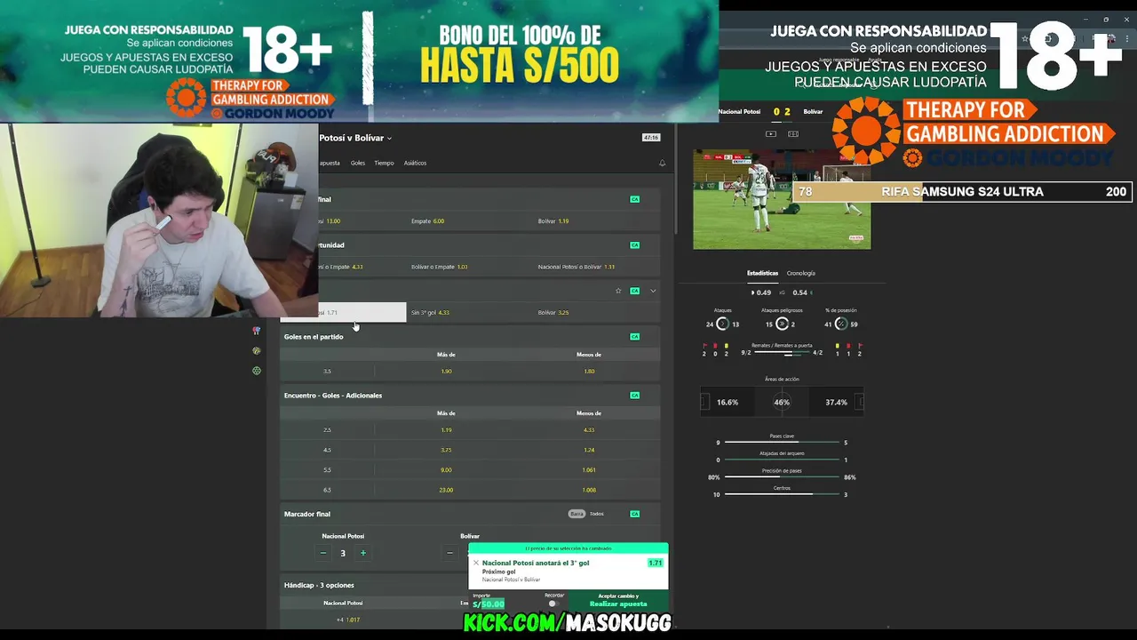Screen dimensions: 1137x640
Task: Click the 46% middle action area
Action: click(782, 403)
